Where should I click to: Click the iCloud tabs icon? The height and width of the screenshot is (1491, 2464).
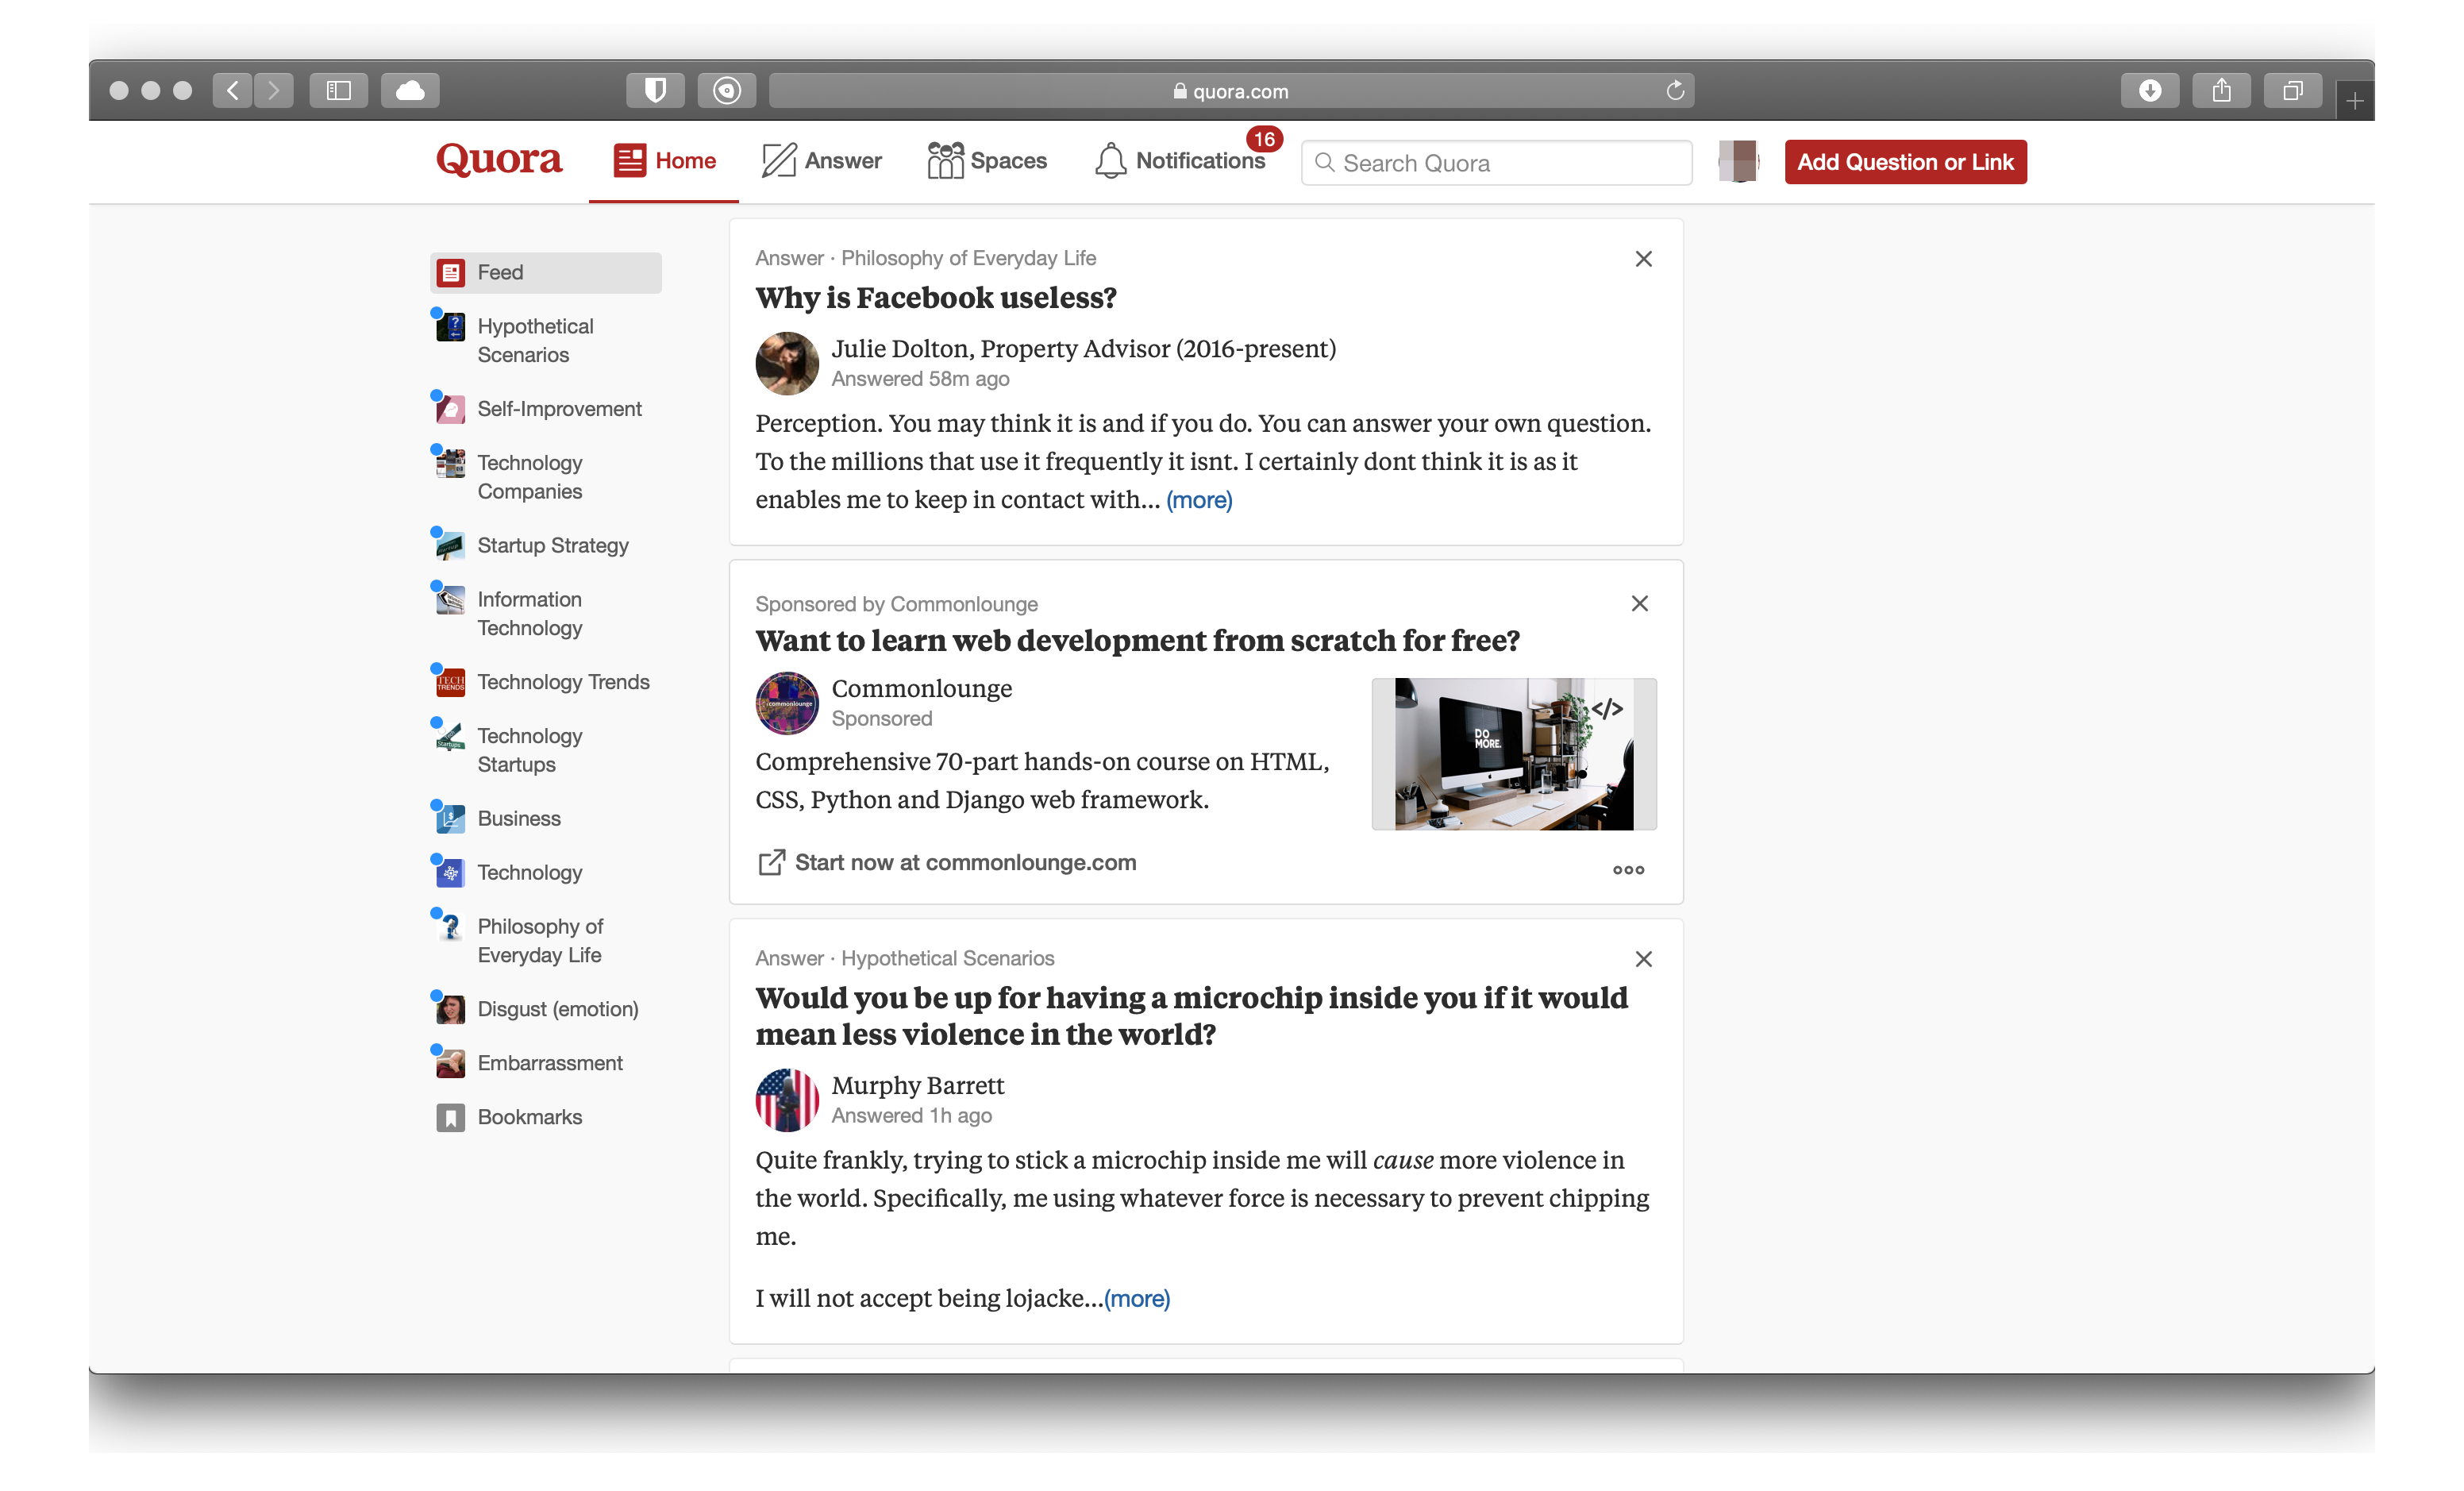tap(410, 91)
